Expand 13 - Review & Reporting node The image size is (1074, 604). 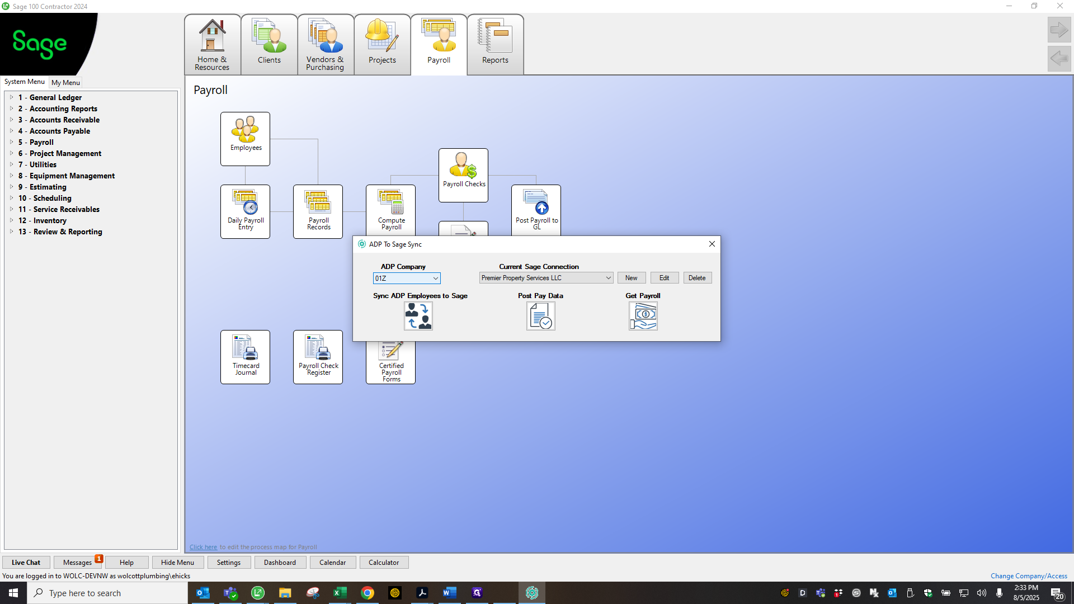11,232
